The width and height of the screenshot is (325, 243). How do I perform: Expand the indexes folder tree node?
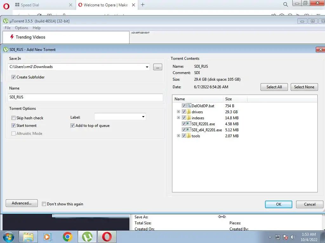pos(178,118)
